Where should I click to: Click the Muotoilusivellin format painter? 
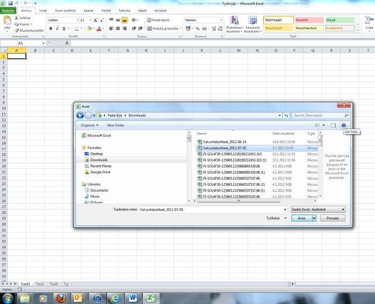(29, 30)
